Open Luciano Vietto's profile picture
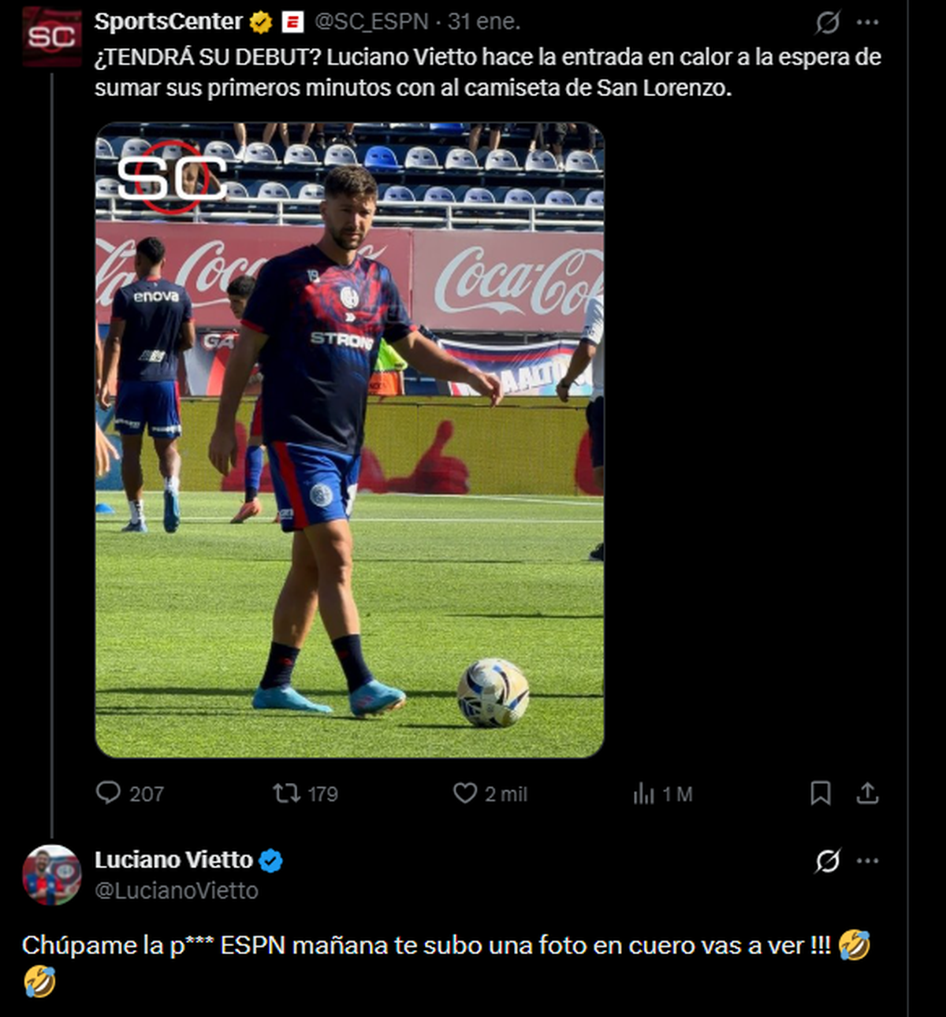Screen dimensions: 946x1017 (x=51, y=874)
